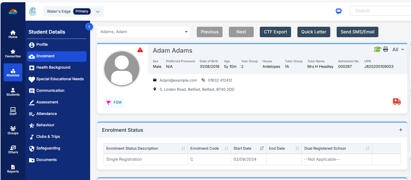Open Safeguarding menu item
The width and height of the screenshot is (411, 180).
pyautogui.click(x=57, y=148)
